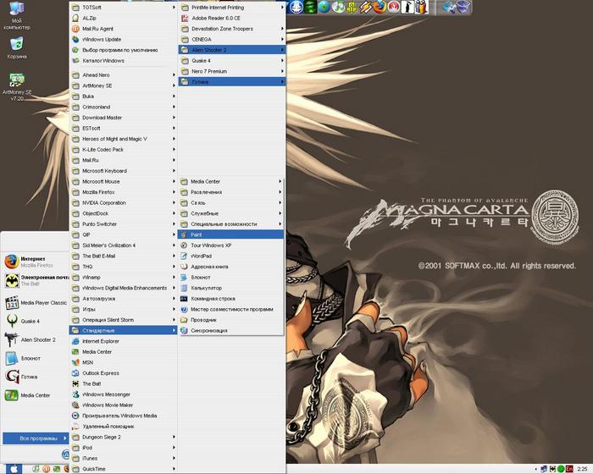593x474 pixels.
Task: Launch Quake 4 from the pinned Start list
Action: [36, 321]
